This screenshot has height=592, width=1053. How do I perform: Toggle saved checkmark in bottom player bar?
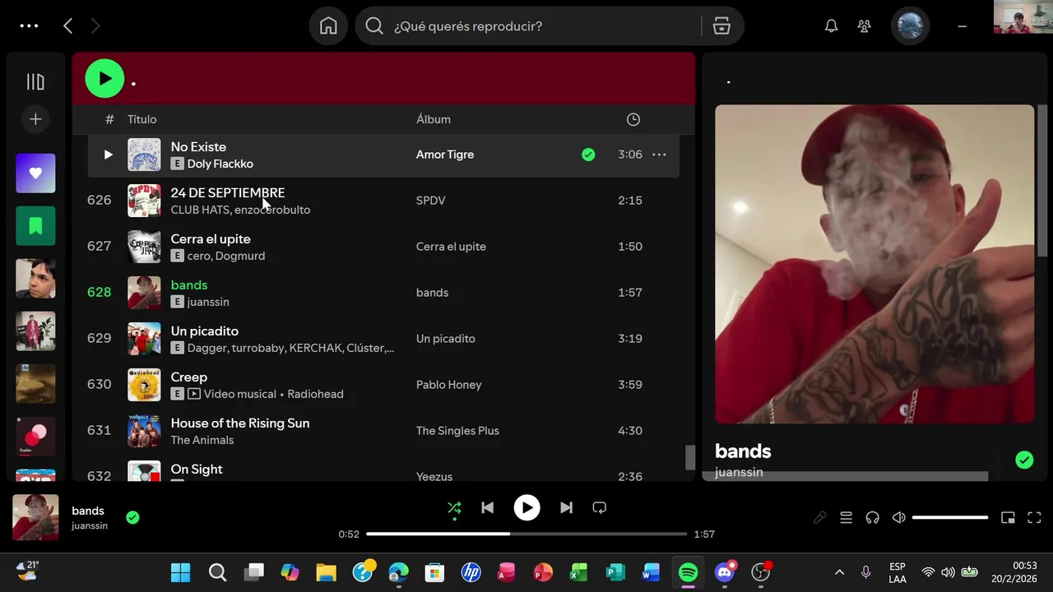tap(132, 517)
